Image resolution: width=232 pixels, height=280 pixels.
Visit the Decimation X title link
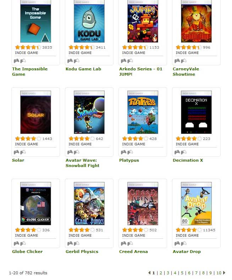coord(188,160)
